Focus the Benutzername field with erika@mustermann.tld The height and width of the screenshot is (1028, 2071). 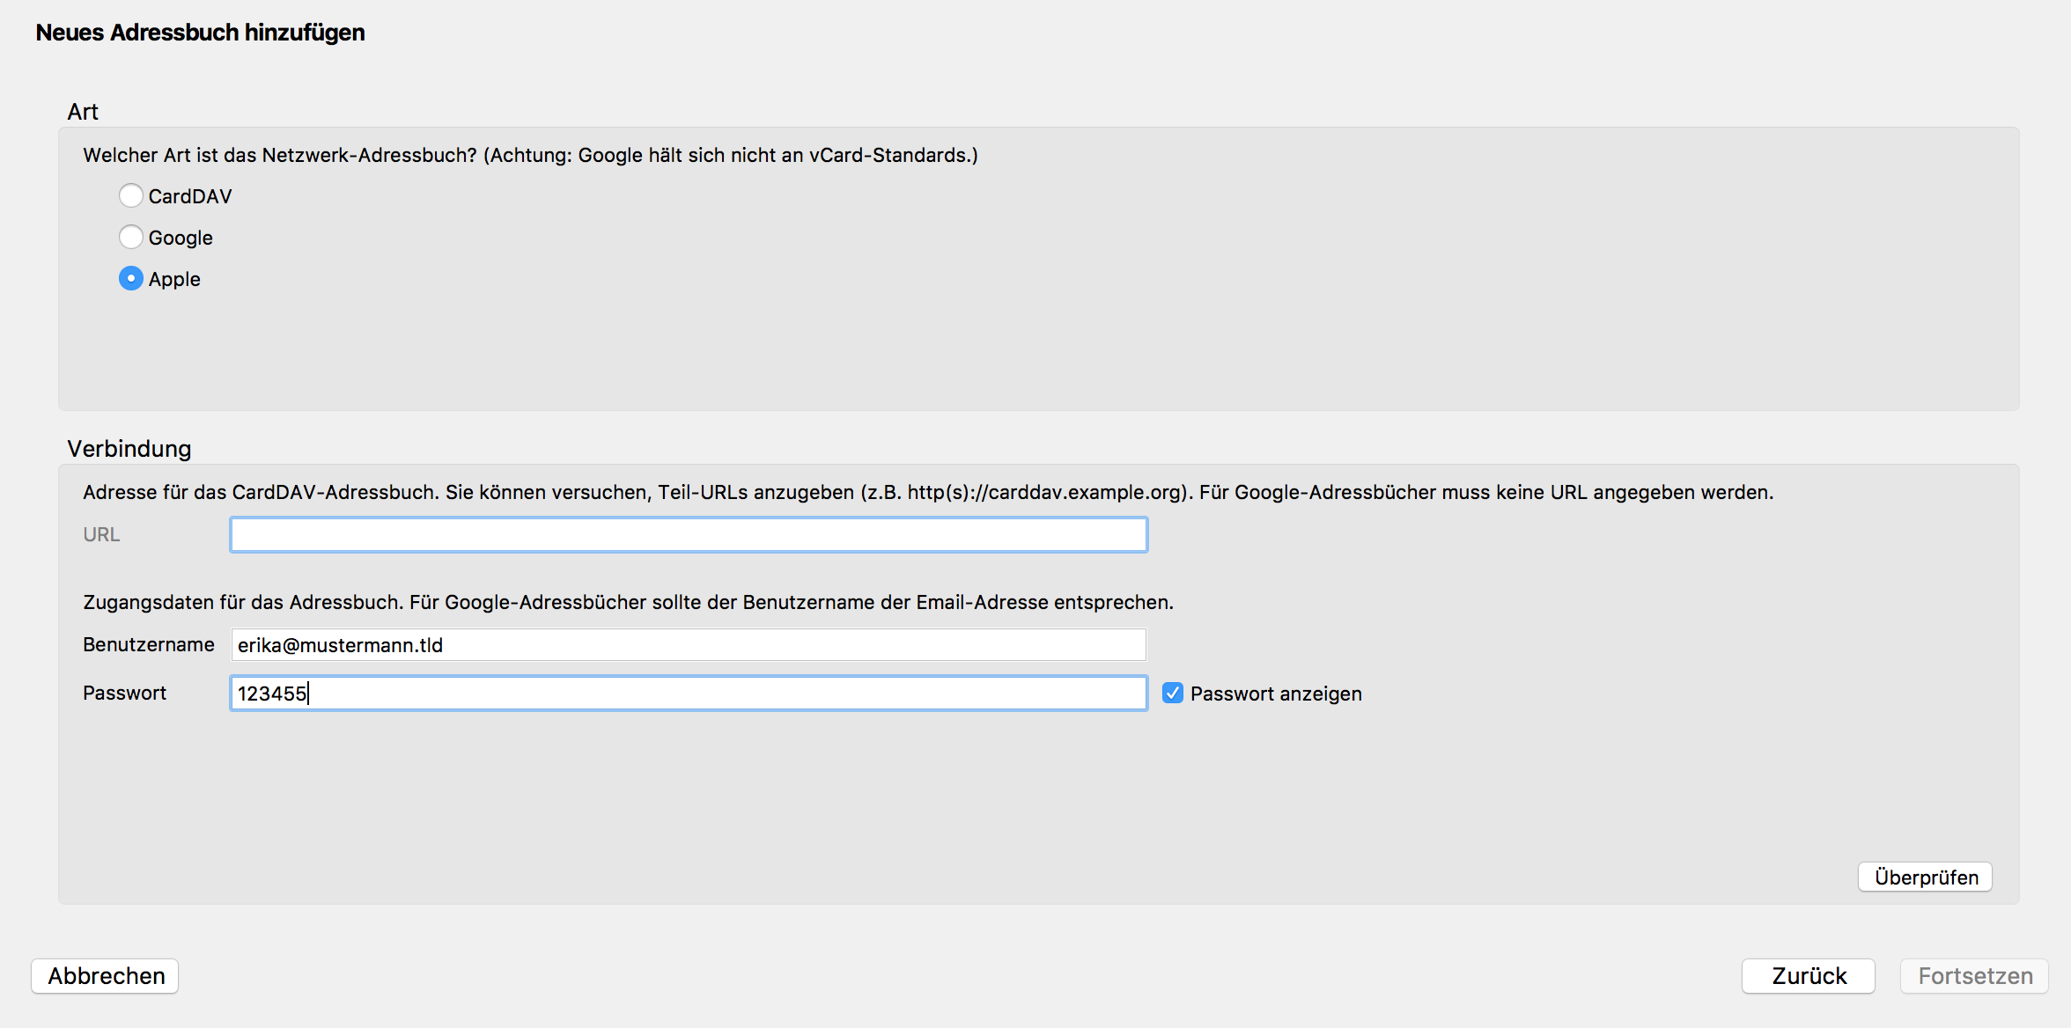[x=689, y=644]
